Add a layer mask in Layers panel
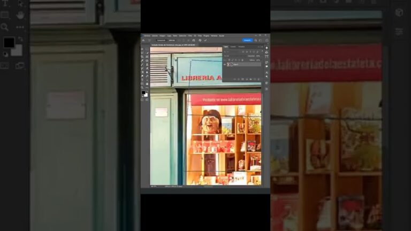Viewport: 411px width, 231px height. pyautogui.click(x=242, y=79)
